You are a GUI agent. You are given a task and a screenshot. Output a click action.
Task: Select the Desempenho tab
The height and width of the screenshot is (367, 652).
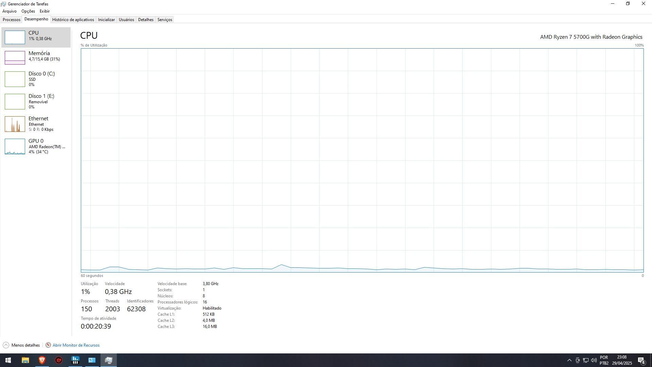36,19
